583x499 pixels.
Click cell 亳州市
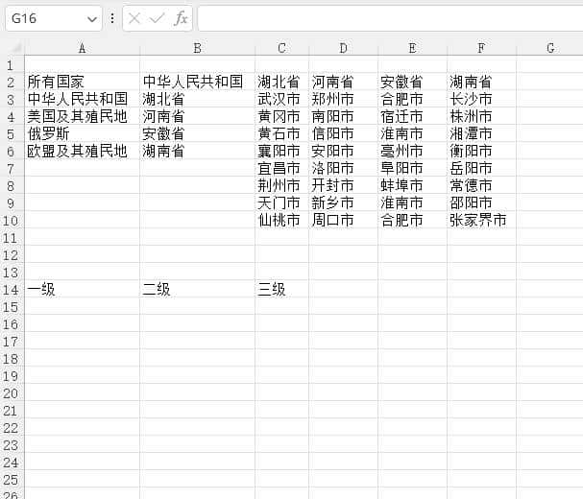[x=412, y=151]
